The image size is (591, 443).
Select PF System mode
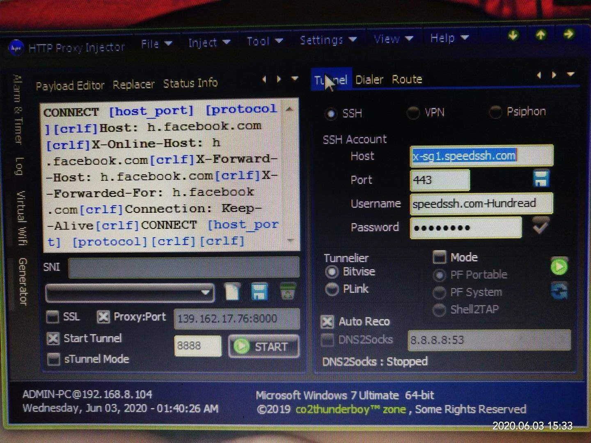439,292
